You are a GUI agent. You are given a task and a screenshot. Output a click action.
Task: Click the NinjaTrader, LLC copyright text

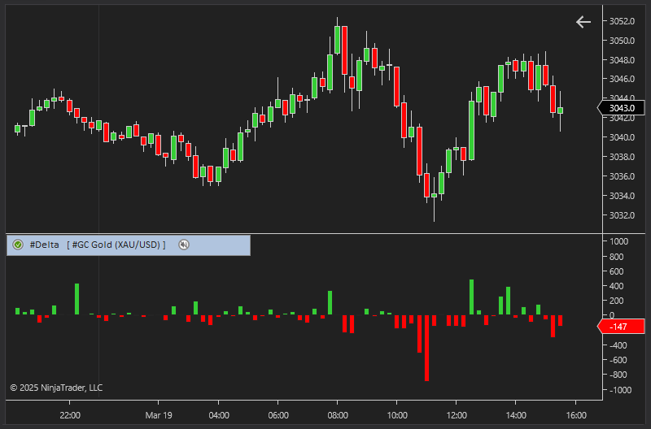pos(56,388)
